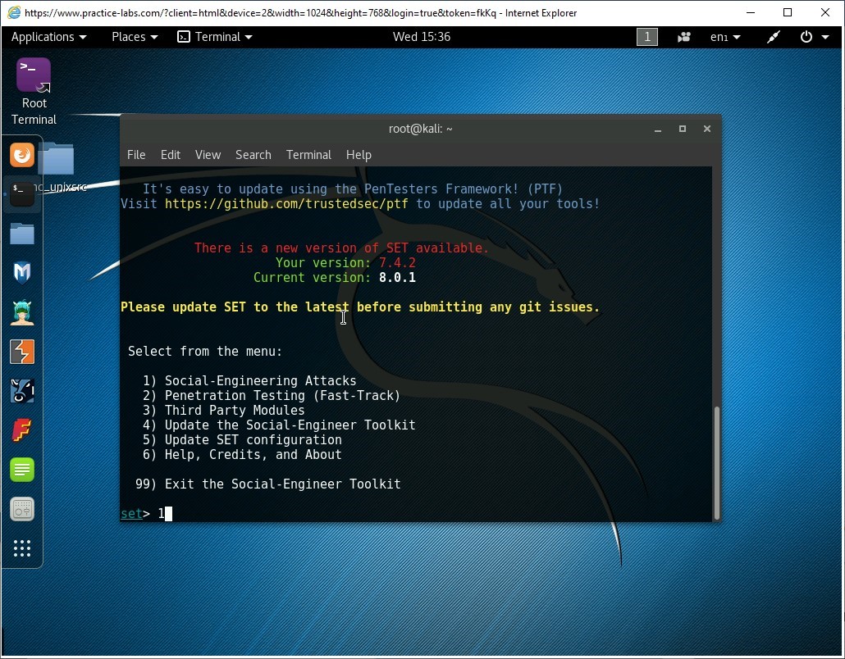Click the set prompt input line
Image resolution: width=845 pixels, height=659 pixels.
pos(416,514)
